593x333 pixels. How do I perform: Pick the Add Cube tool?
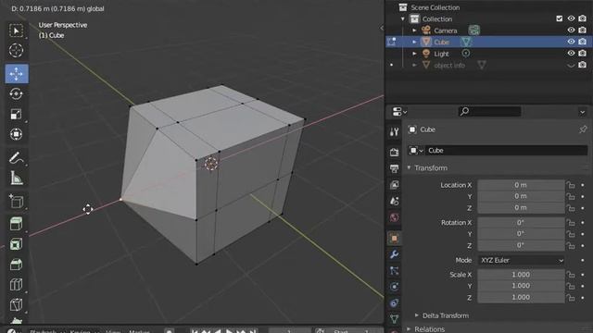pos(16,202)
